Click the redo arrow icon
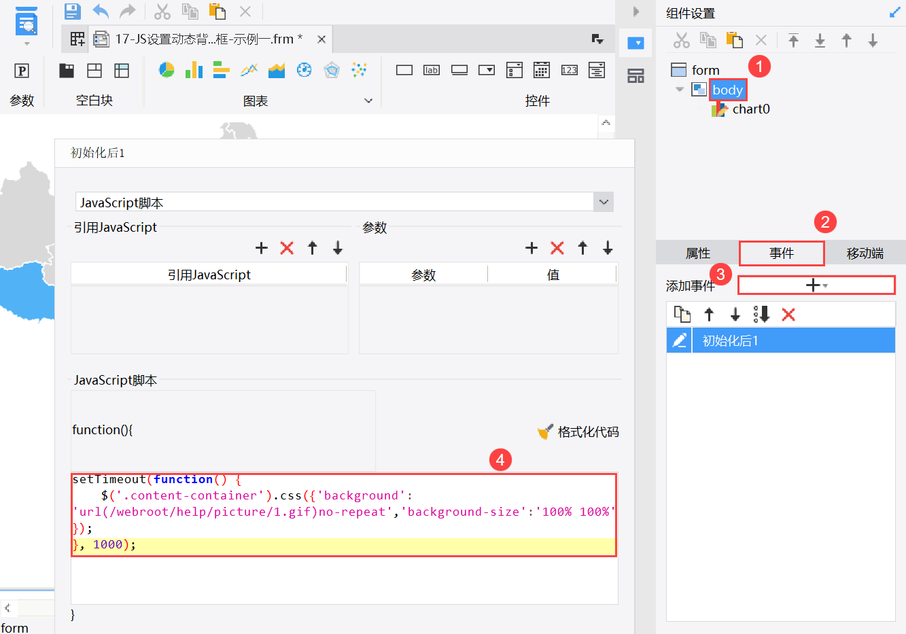The height and width of the screenshot is (634, 906). click(127, 11)
